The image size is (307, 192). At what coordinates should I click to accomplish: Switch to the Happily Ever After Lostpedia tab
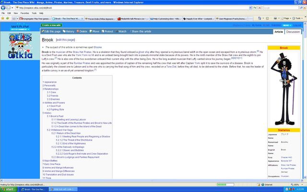click(x=198, y=19)
